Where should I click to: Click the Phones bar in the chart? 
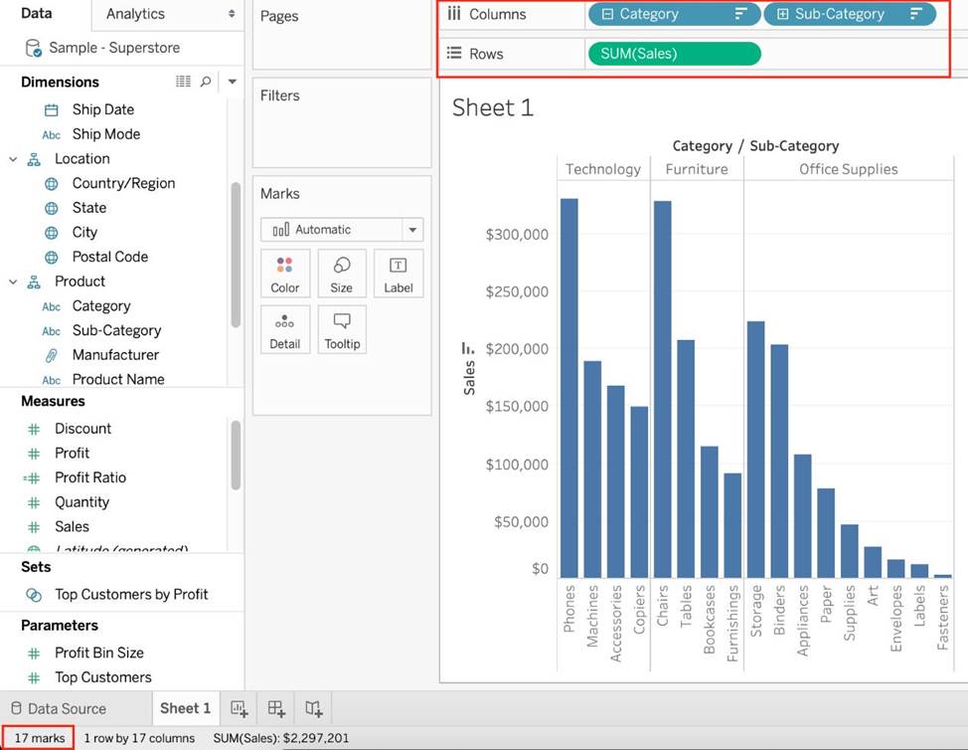click(x=568, y=388)
